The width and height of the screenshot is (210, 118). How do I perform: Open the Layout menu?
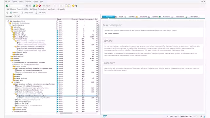[x=21, y=2]
